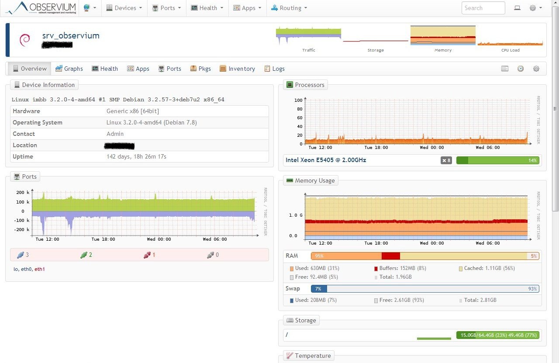Click the uptime value 142 days
Image resolution: width=559 pixels, height=363 pixels.
tap(136, 156)
